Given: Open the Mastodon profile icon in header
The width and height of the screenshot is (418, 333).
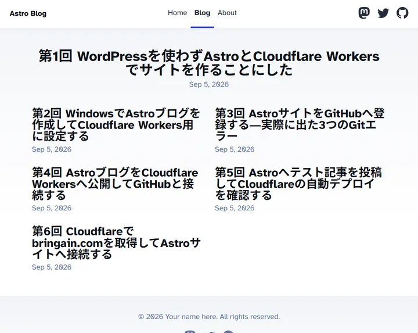Looking at the screenshot, I should coord(364,13).
